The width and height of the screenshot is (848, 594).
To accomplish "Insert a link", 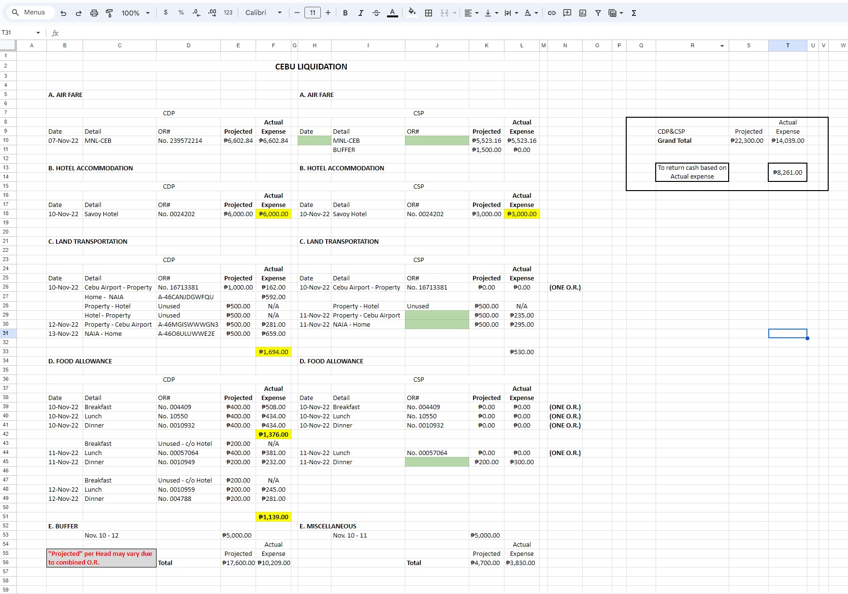I will 552,13.
